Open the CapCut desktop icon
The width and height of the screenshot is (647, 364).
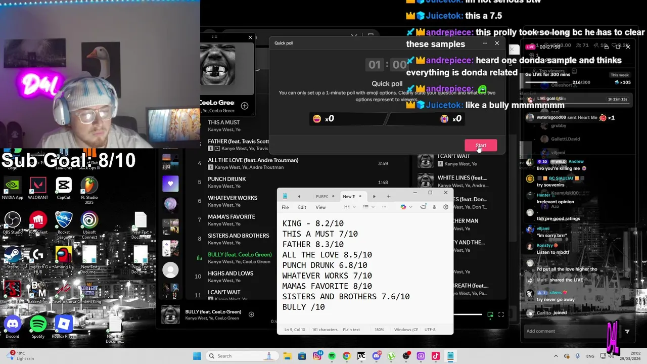pos(64,189)
